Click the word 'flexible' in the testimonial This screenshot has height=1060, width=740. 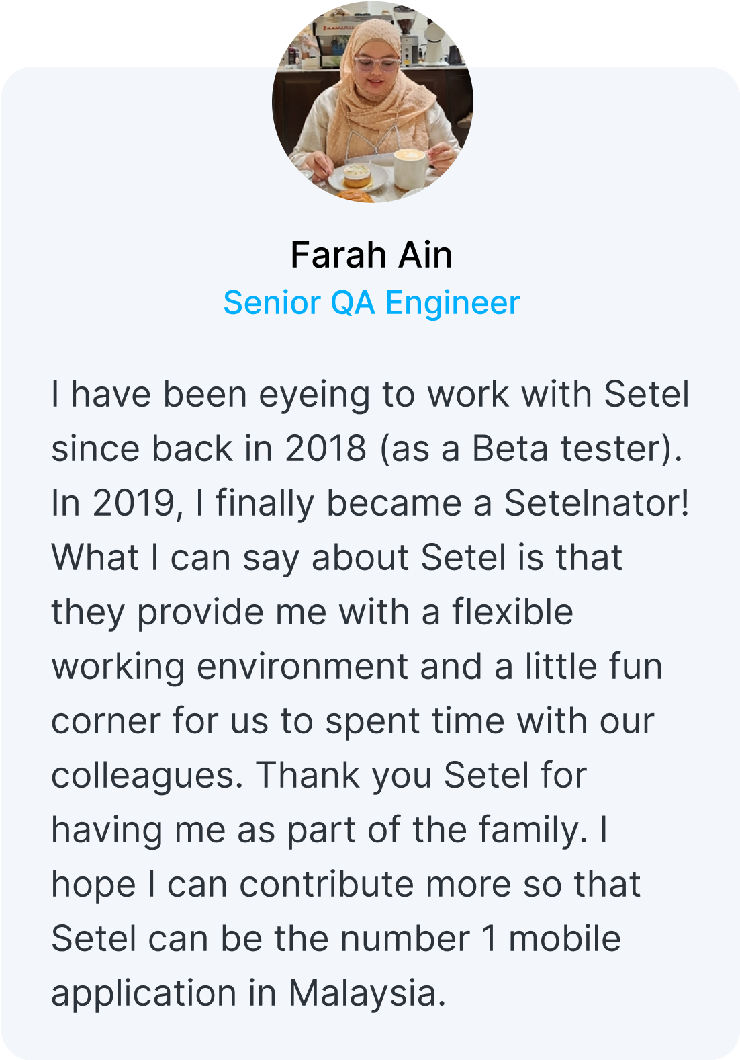coord(512,612)
